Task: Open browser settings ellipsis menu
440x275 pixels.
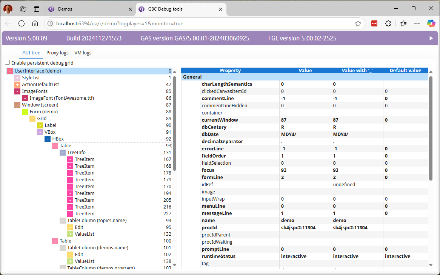Action: point(417,23)
